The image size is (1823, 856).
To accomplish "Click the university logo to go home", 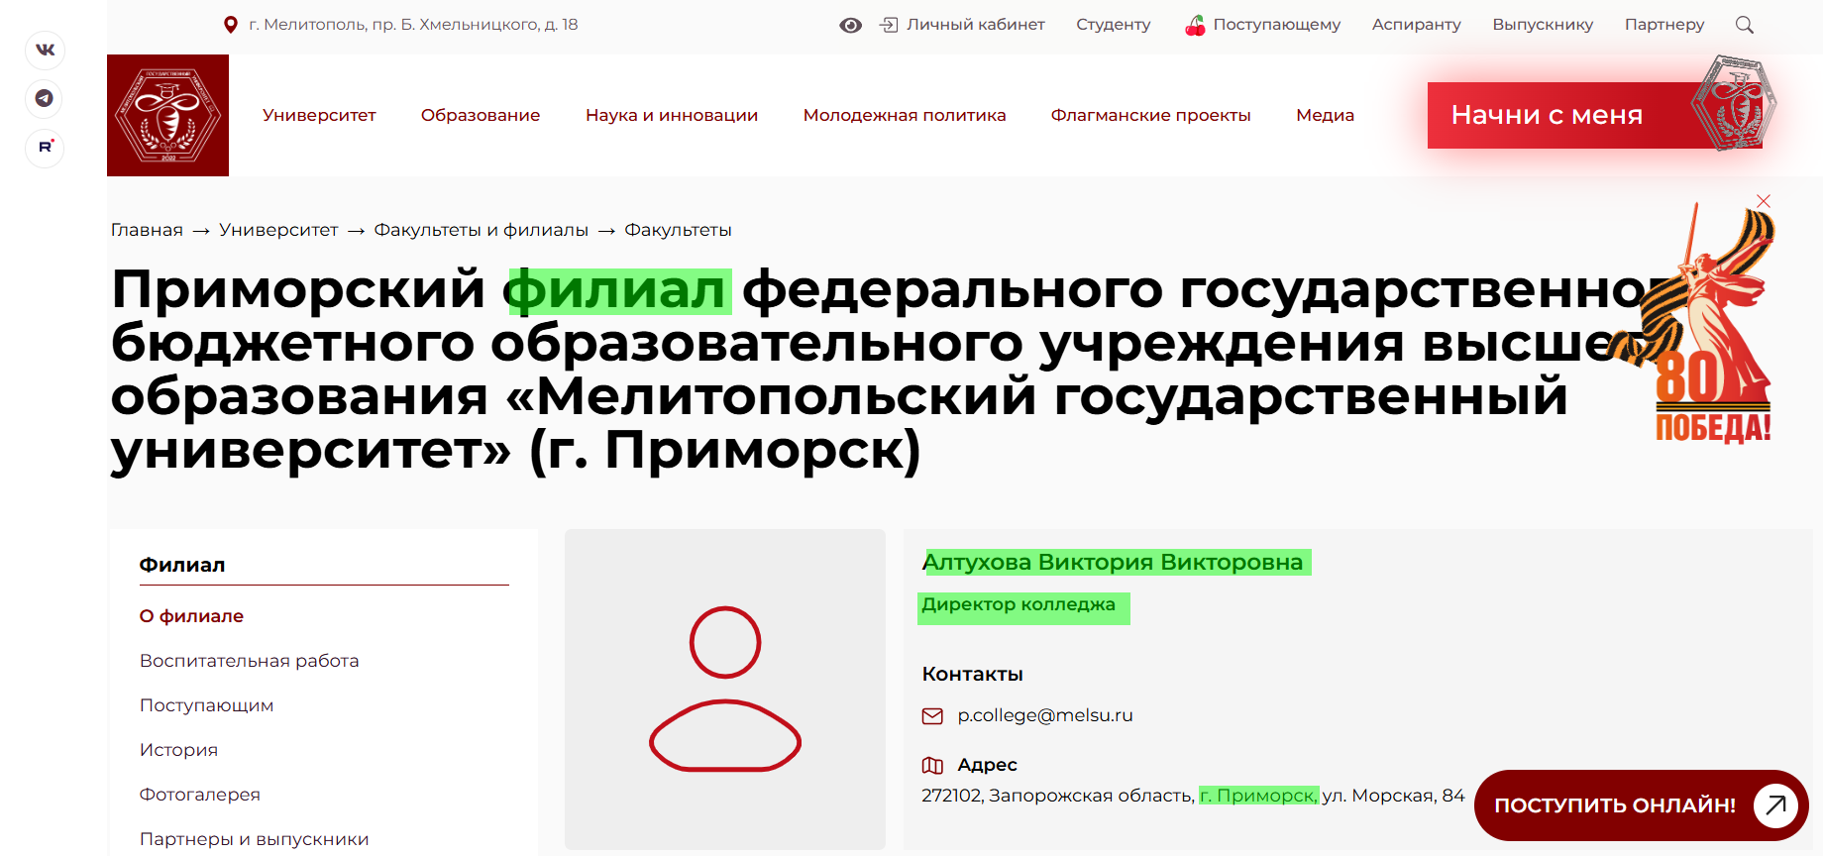I will pyautogui.click(x=167, y=115).
